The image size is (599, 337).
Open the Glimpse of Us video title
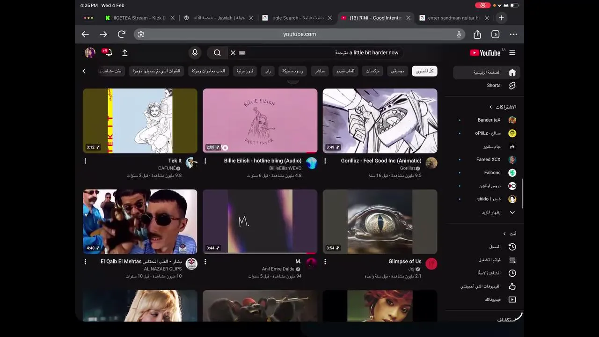click(x=405, y=262)
